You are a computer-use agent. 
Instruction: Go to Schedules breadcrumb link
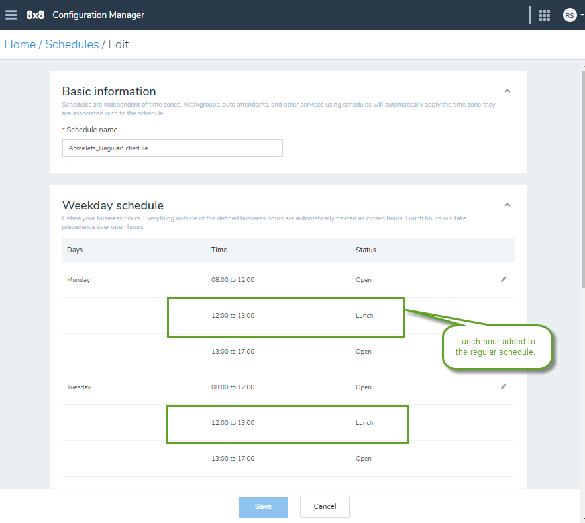click(x=72, y=44)
